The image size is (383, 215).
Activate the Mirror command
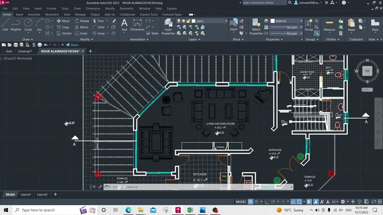82,27
